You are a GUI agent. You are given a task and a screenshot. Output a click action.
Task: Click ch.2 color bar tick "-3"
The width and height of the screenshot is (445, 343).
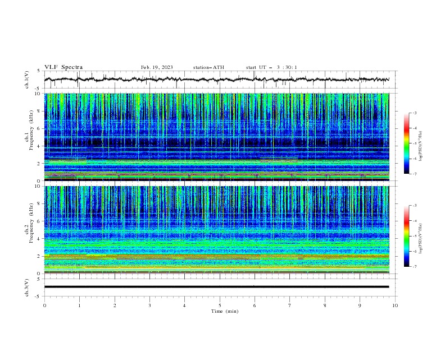click(415, 206)
